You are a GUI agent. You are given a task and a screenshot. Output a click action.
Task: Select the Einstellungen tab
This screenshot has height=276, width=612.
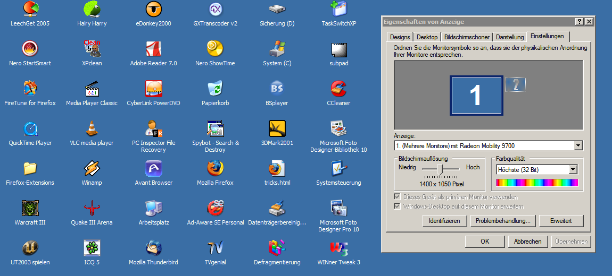(x=547, y=36)
